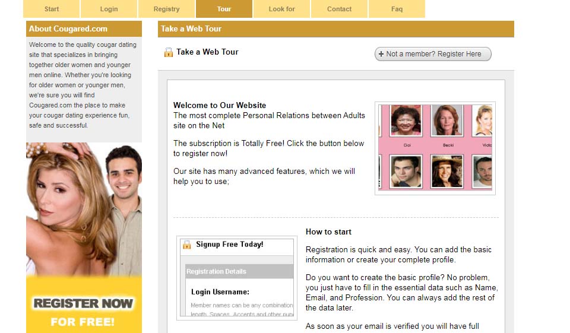Viewport: 570px width, 333px height.
Task: Click the couple photo in left sidebar
Action: 84,208
